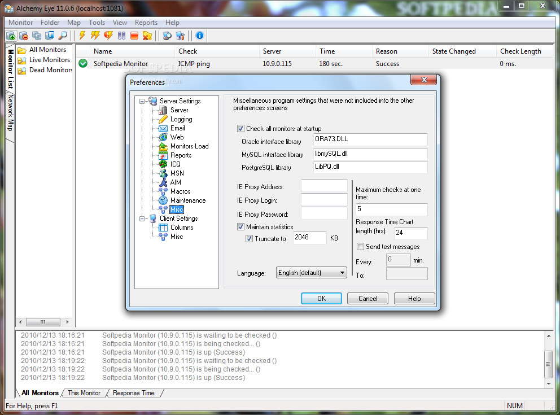Close the Preferences dialog

pyautogui.click(x=423, y=80)
